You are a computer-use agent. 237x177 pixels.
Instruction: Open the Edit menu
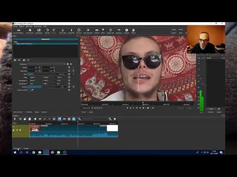tap(22, 27)
